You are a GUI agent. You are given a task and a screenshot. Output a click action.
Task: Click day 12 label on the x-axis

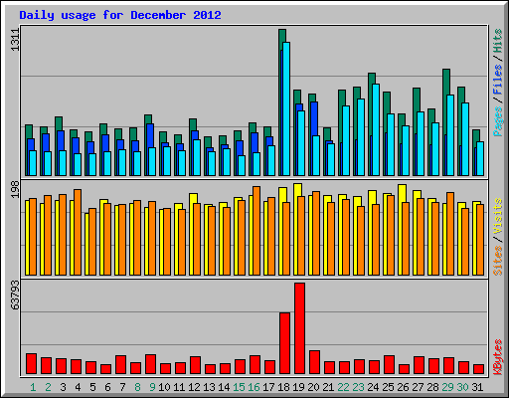tap(194, 387)
